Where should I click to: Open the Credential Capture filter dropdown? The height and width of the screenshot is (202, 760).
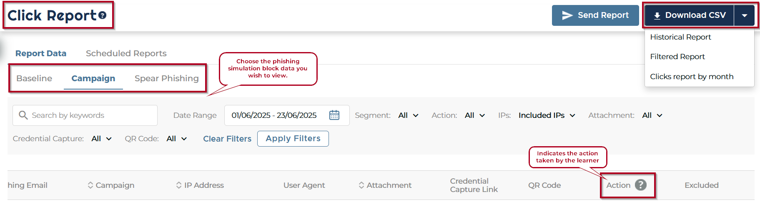pos(101,139)
